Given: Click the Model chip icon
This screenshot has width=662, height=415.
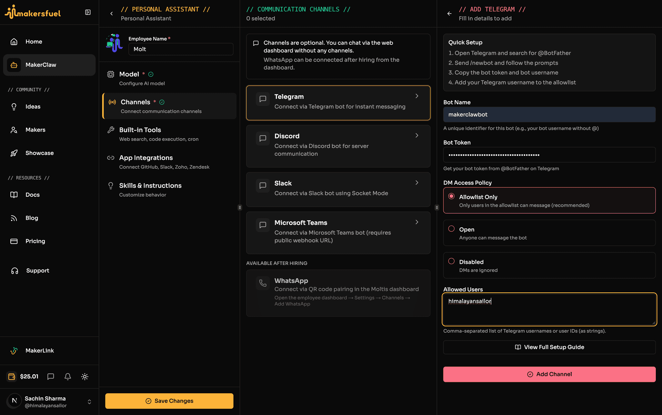Looking at the screenshot, I should [x=111, y=74].
